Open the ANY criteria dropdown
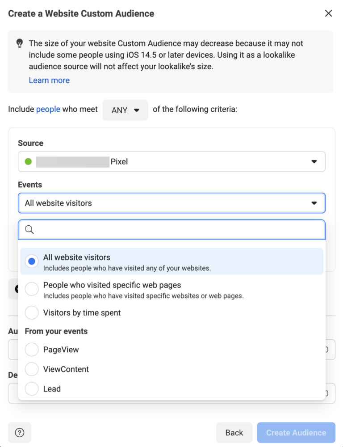This screenshot has width=343, height=447. point(125,110)
